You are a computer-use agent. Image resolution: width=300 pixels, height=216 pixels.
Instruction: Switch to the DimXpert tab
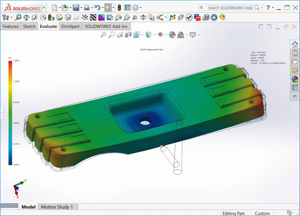70,26
